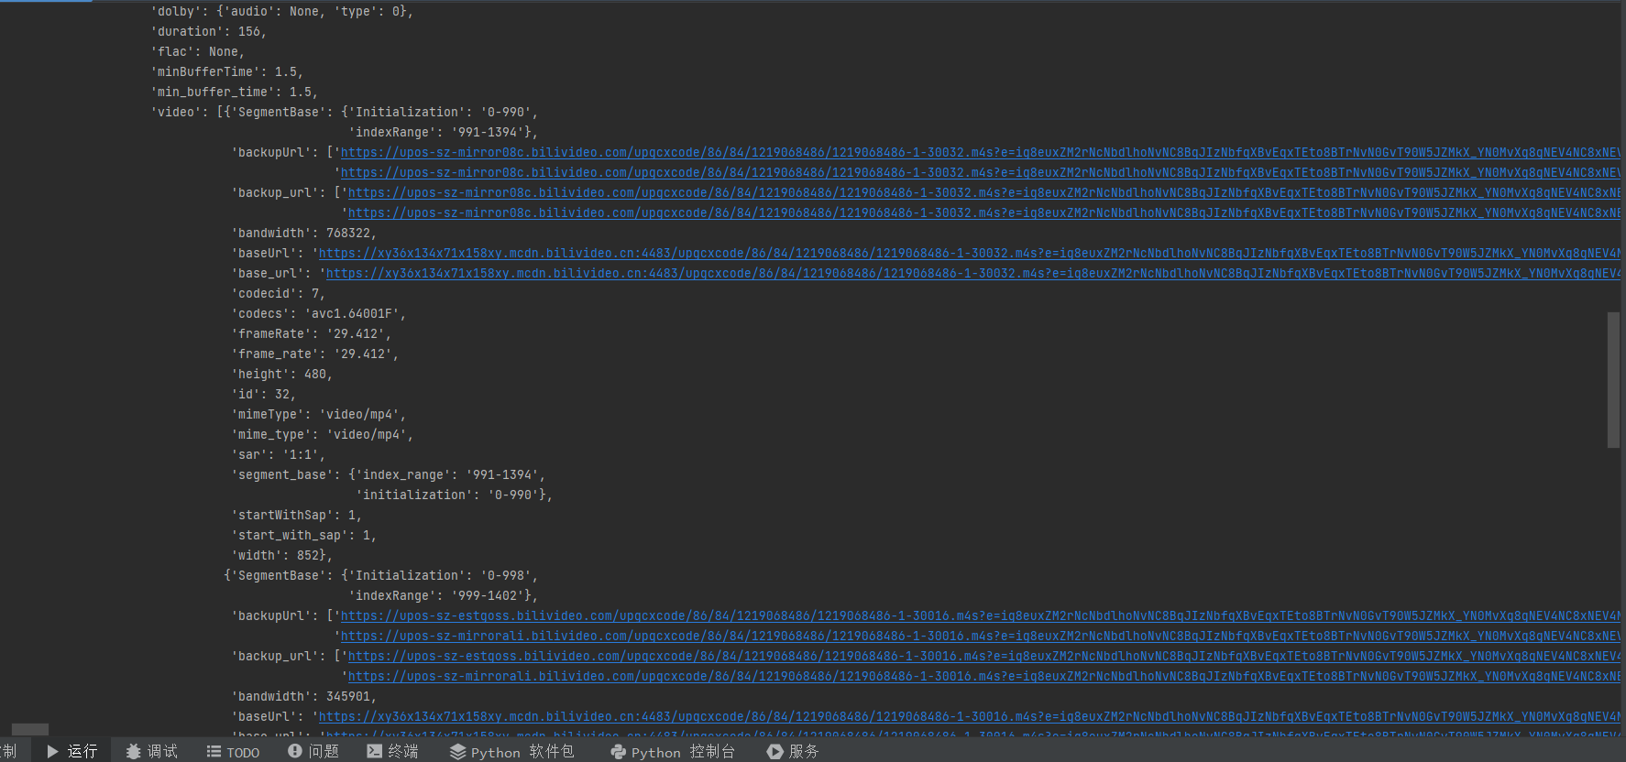Click the 'codecs': 'avc1.64001F' line
Image resolution: width=1626 pixels, height=762 pixels.
pos(318,314)
